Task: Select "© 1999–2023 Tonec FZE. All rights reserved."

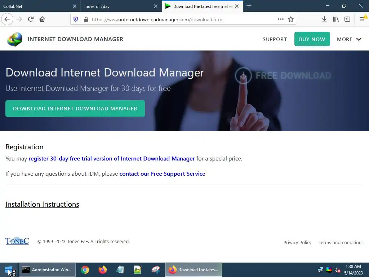Action: (84, 241)
